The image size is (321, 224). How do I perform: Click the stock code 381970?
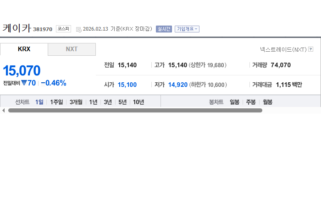click(x=43, y=29)
